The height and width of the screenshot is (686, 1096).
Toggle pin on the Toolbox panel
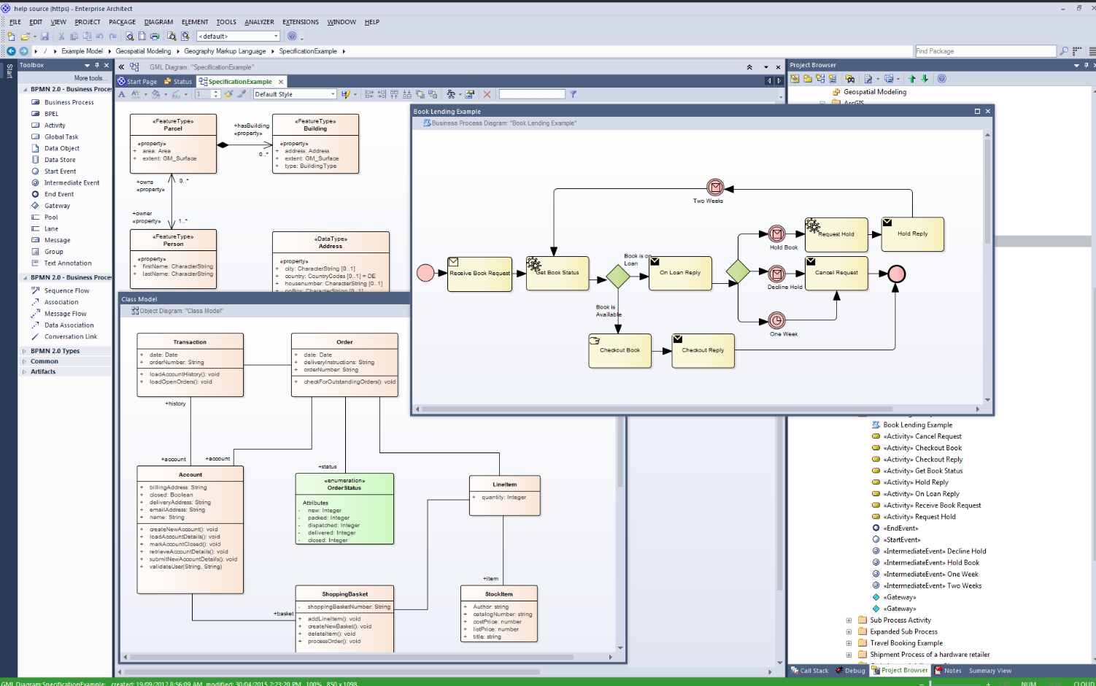point(97,65)
